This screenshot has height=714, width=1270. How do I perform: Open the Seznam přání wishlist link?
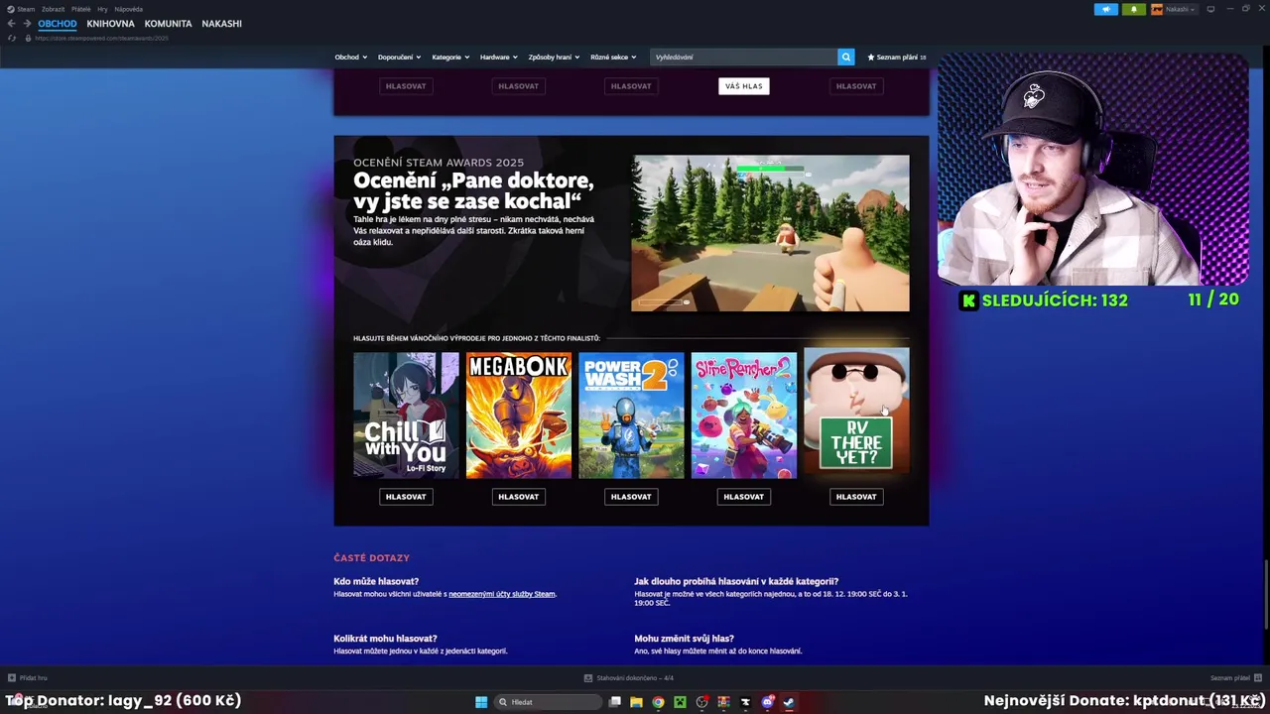(x=896, y=58)
